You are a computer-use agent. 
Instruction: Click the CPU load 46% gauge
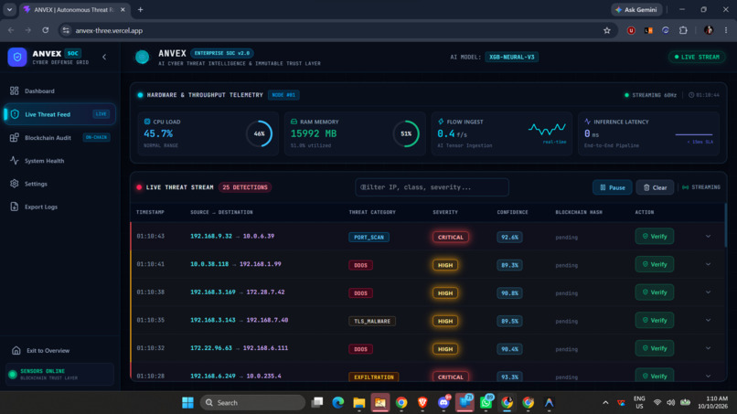pos(259,133)
